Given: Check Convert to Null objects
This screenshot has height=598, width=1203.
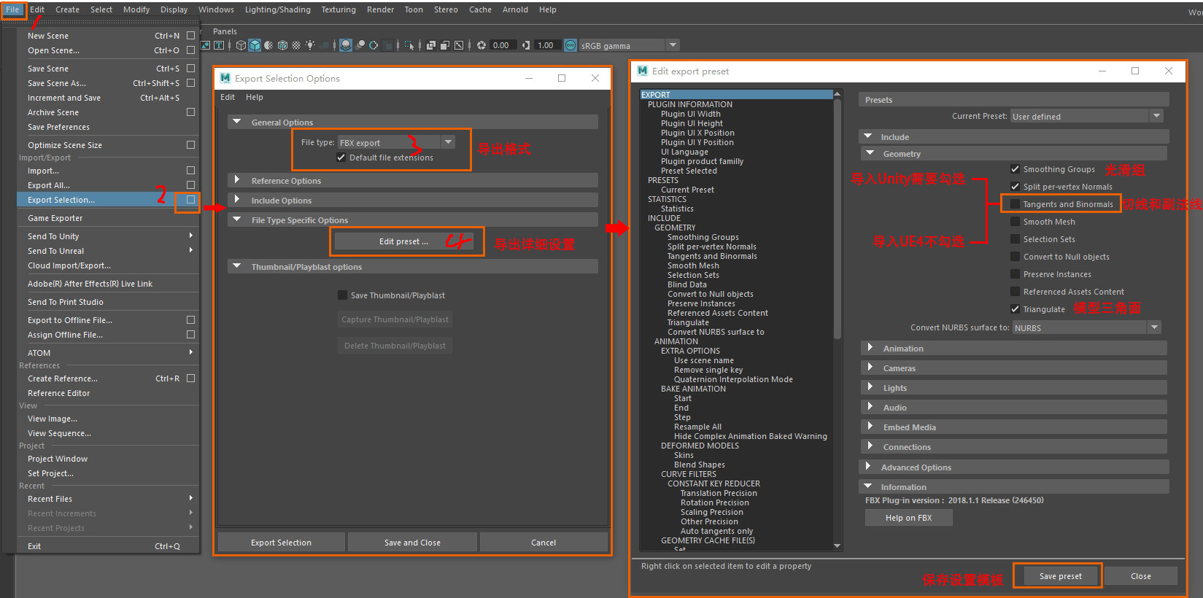Looking at the screenshot, I should 1015,256.
